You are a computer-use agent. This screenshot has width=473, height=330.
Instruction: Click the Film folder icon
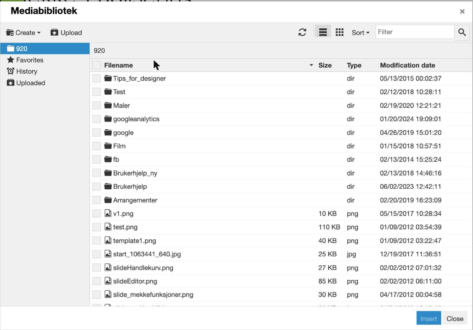[108, 146]
